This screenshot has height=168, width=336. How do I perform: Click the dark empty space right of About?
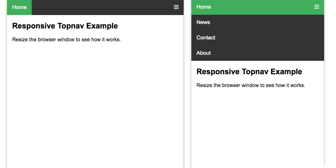[x=266, y=53]
